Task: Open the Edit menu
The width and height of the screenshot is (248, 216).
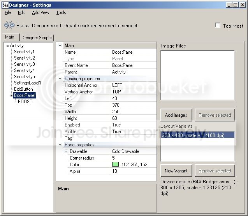Action: click(21, 12)
